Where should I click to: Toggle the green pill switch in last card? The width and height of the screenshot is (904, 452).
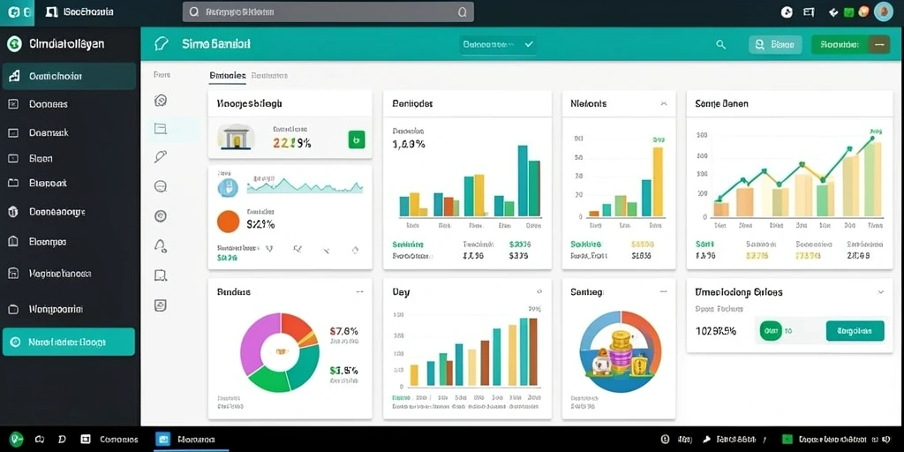(771, 331)
